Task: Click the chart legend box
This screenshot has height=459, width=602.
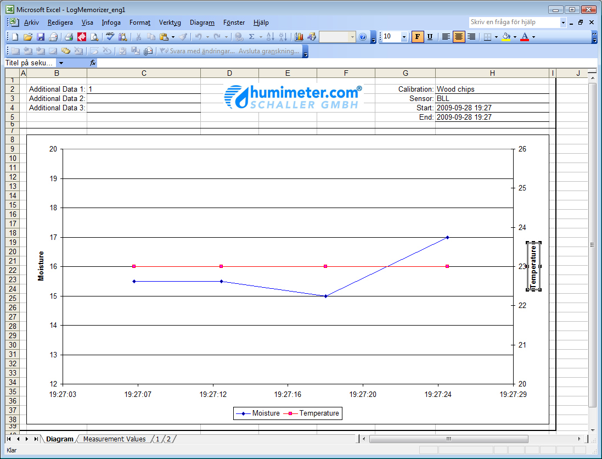Action: pyautogui.click(x=288, y=413)
